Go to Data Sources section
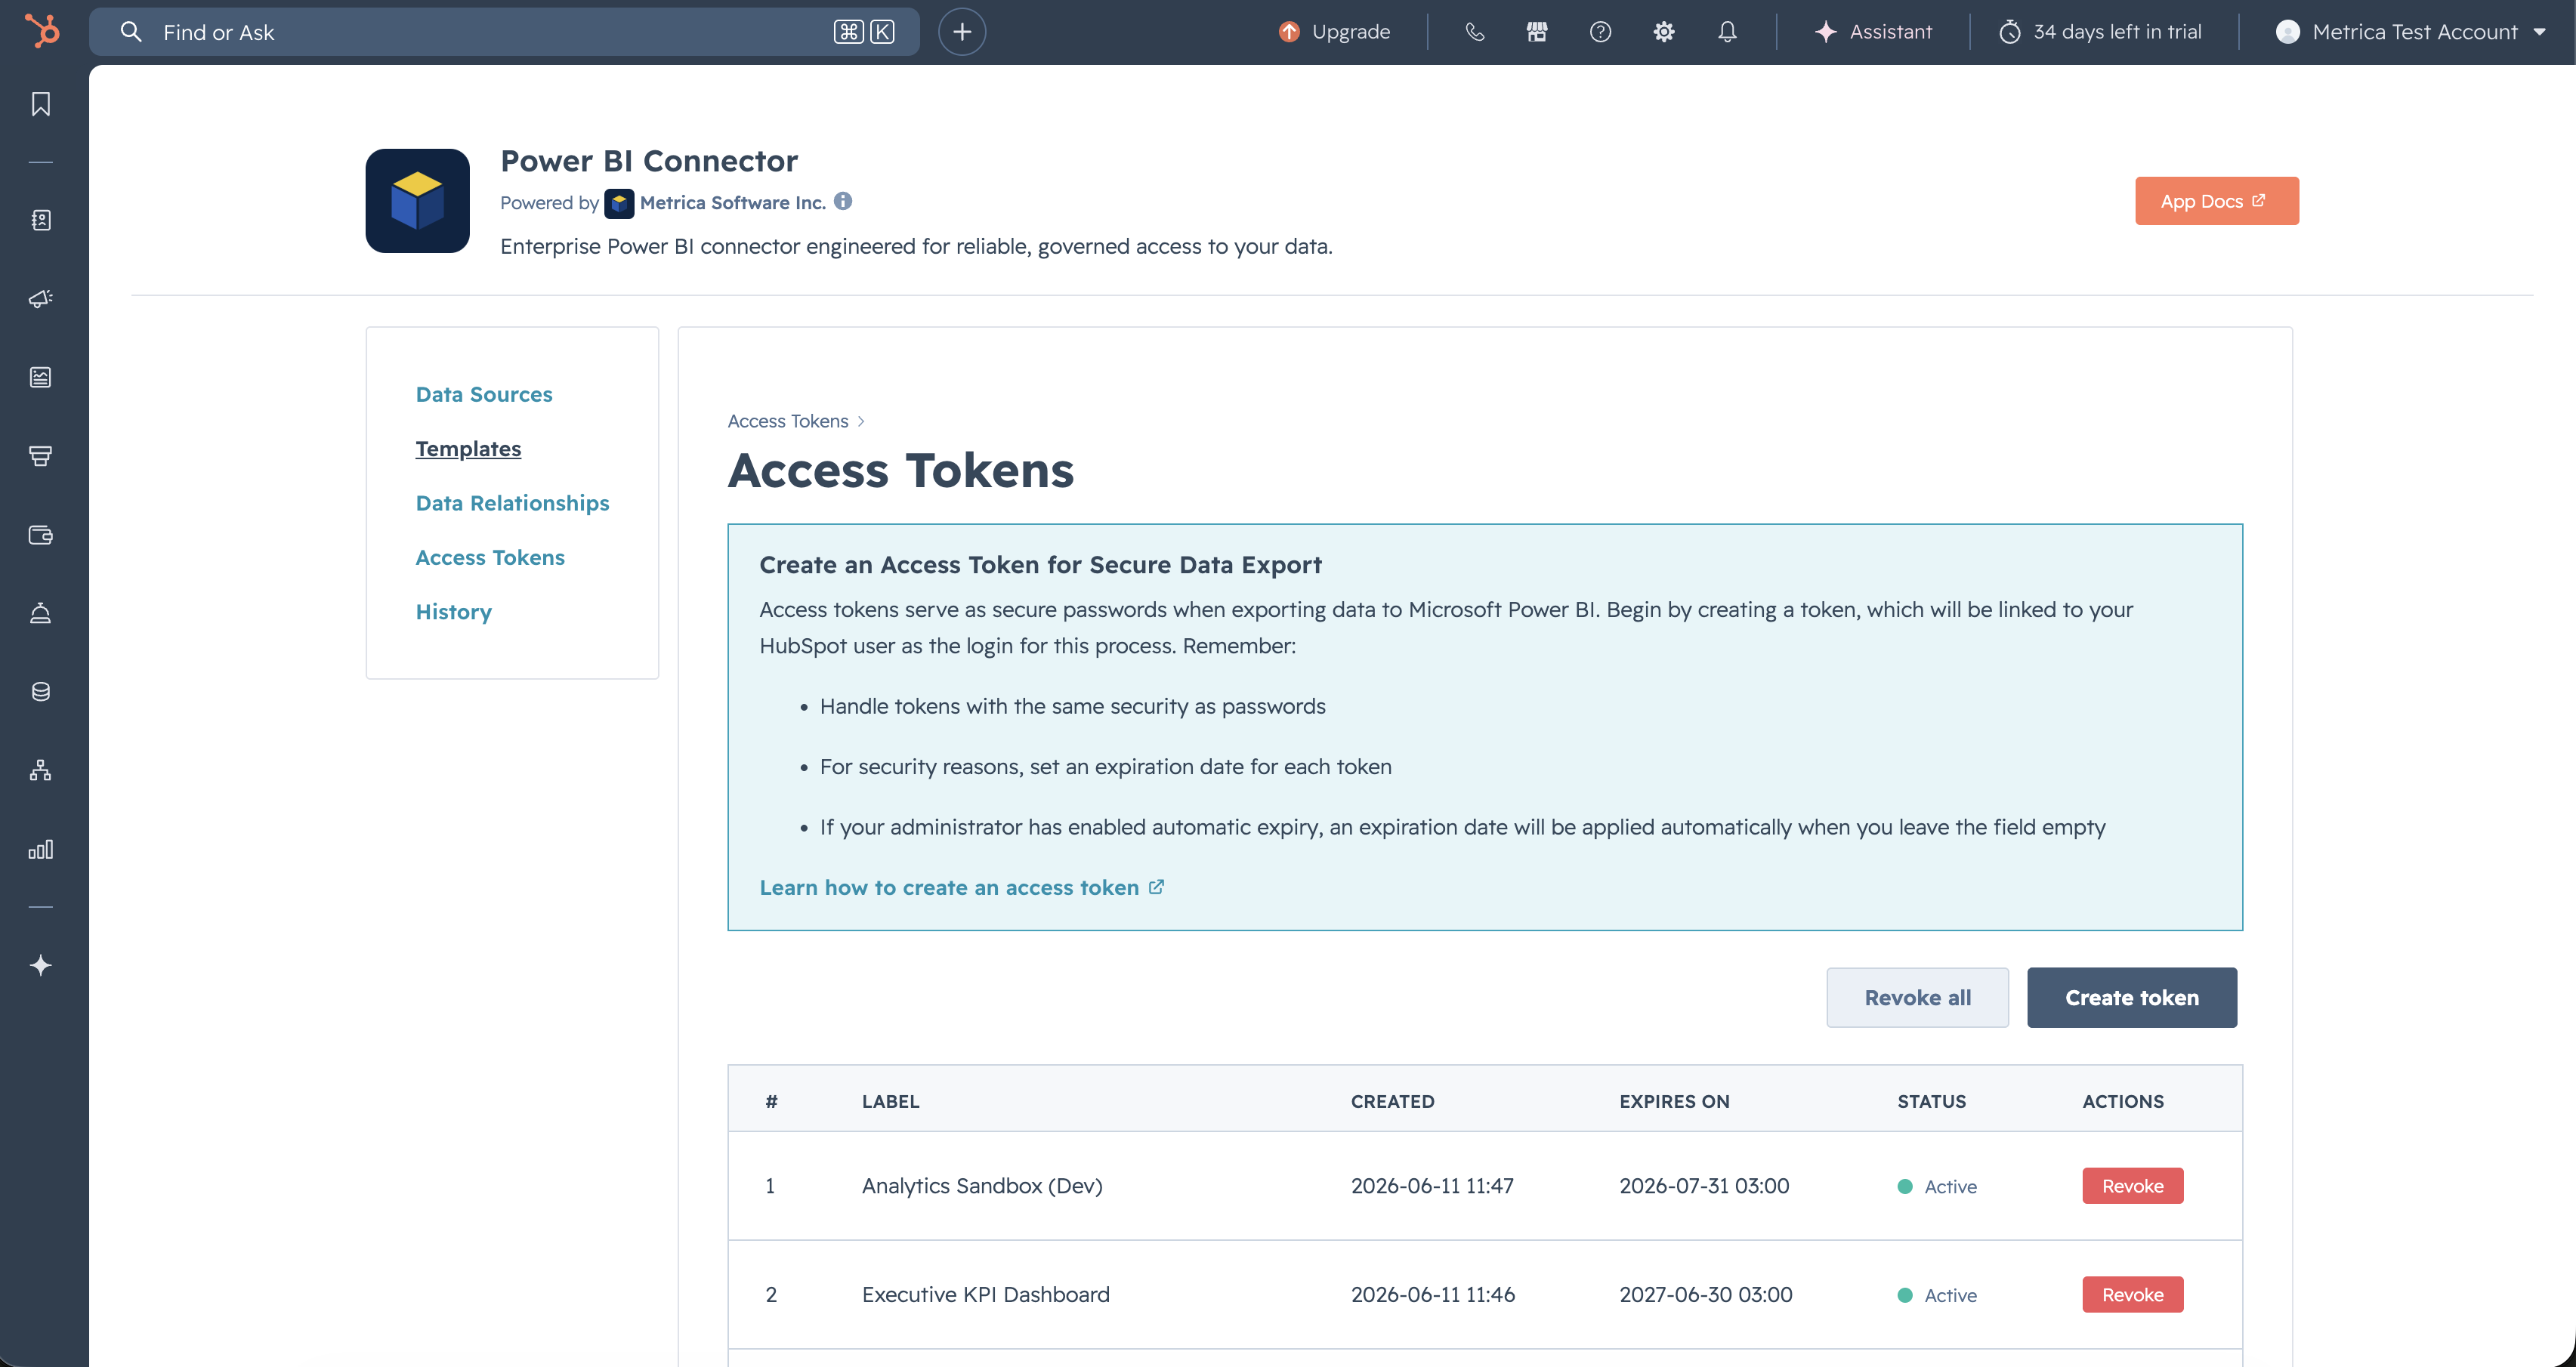The width and height of the screenshot is (2576, 1367). pyautogui.click(x=484, y=394)
